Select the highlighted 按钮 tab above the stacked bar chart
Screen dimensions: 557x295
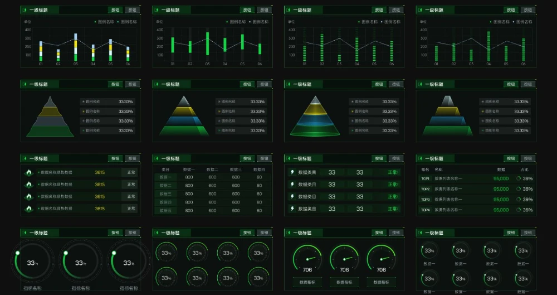pyautogui.click(x=115, y=10)
